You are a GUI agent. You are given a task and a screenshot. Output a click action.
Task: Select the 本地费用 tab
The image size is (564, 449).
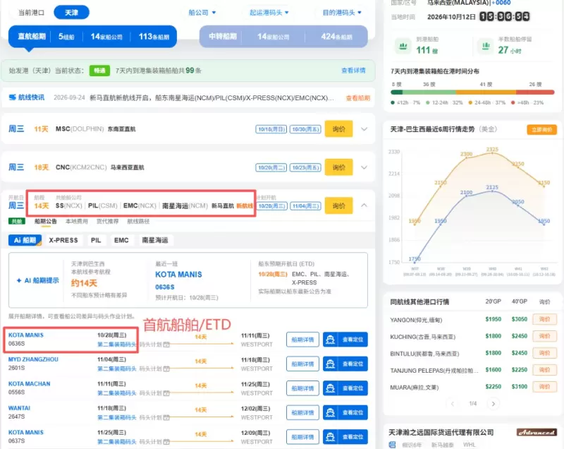(77, 222)
